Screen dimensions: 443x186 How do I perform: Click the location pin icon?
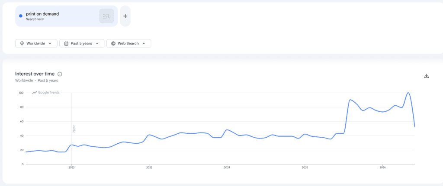click(22, 44)
